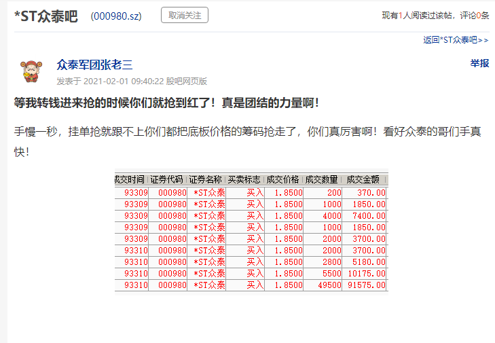Open the 返回*ST众泰吧>> link
Image resolution: width=495 pixels, height=343 pixels.
[x=456, y=40]
